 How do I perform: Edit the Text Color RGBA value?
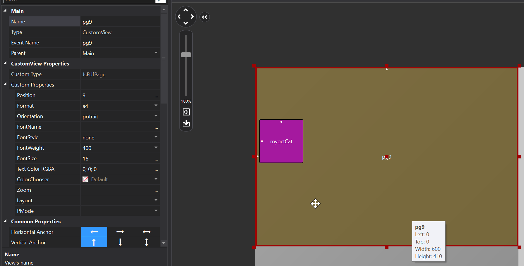[x=117, y=169]
